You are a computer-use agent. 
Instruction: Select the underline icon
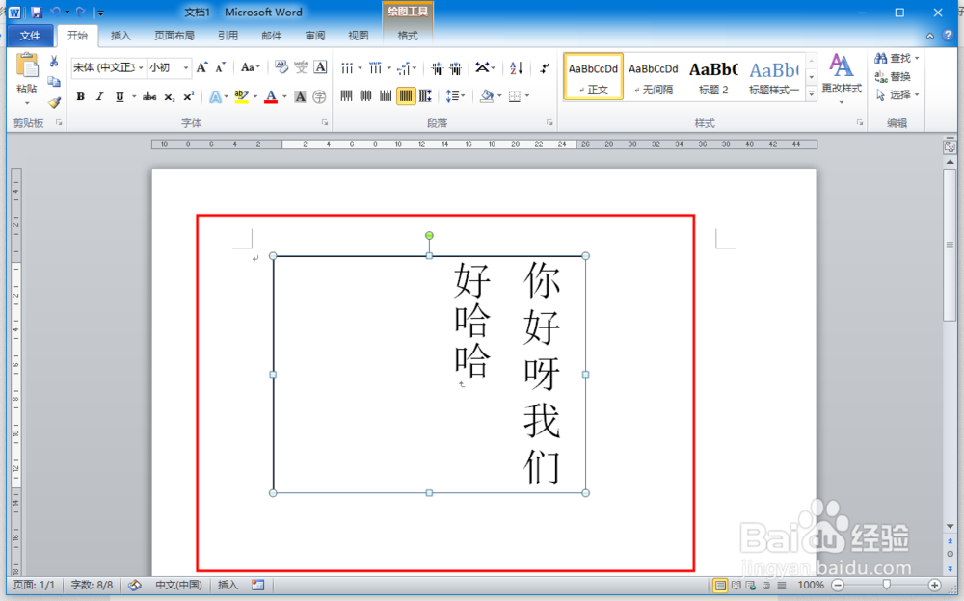118,96
